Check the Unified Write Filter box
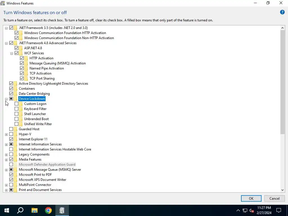Viewport: 288px width, 216px height. tap(16, 124)
